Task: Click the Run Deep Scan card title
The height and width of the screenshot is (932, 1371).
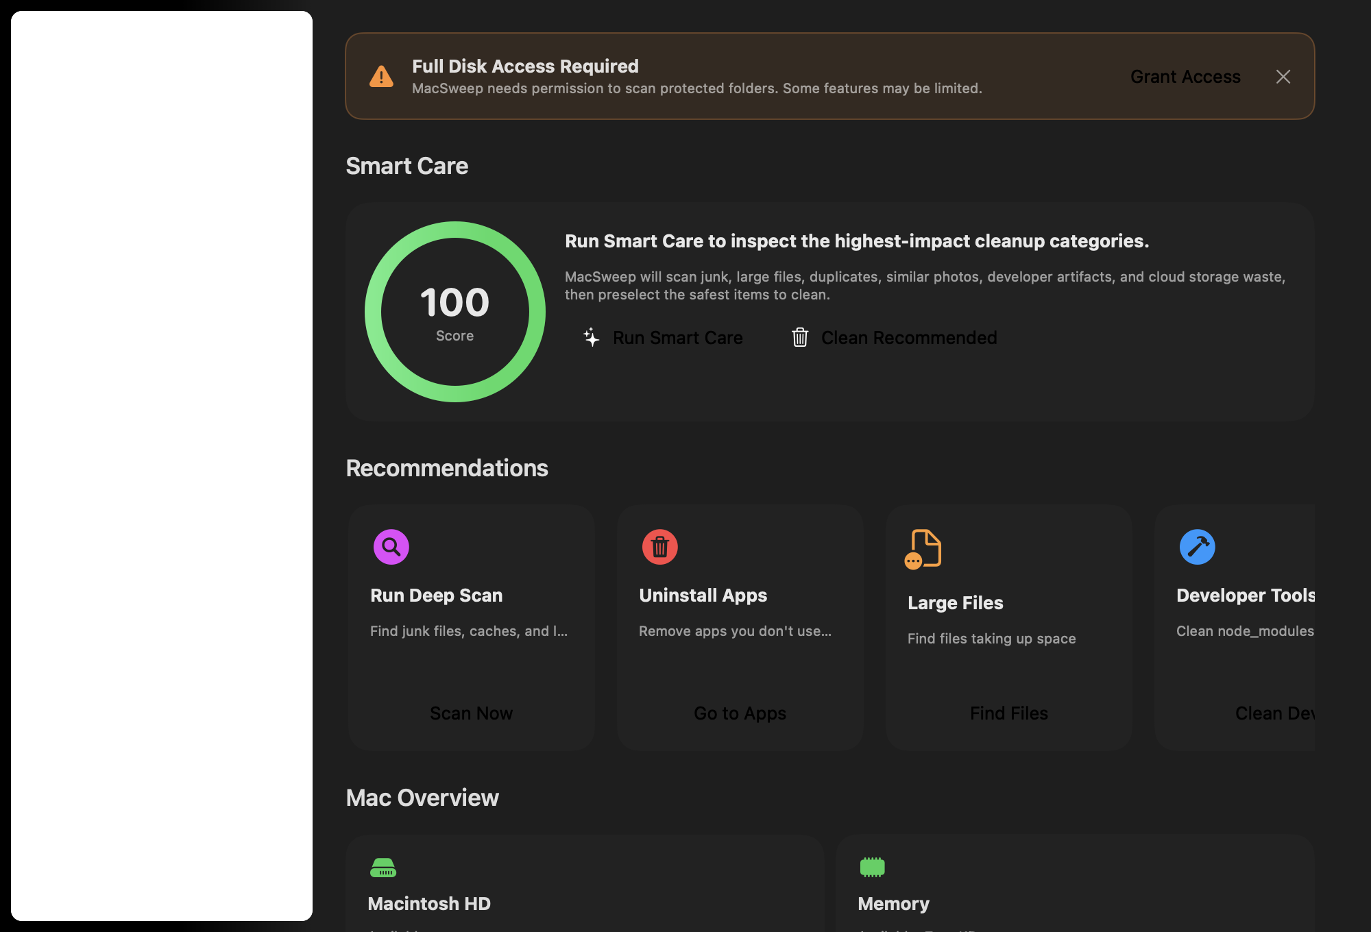Action: (437, 596)
